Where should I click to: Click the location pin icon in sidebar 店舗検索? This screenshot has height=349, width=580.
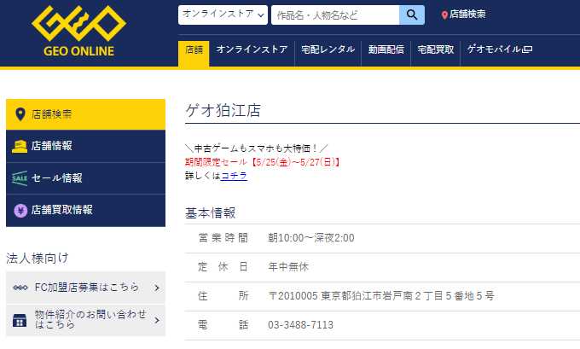pos(20,114)
